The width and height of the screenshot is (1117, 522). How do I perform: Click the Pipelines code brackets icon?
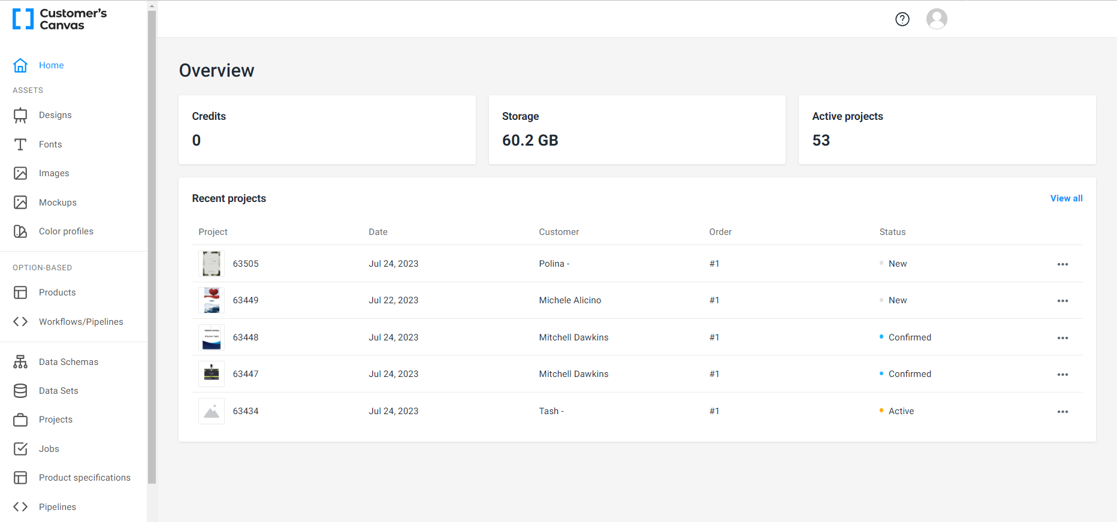20,507
